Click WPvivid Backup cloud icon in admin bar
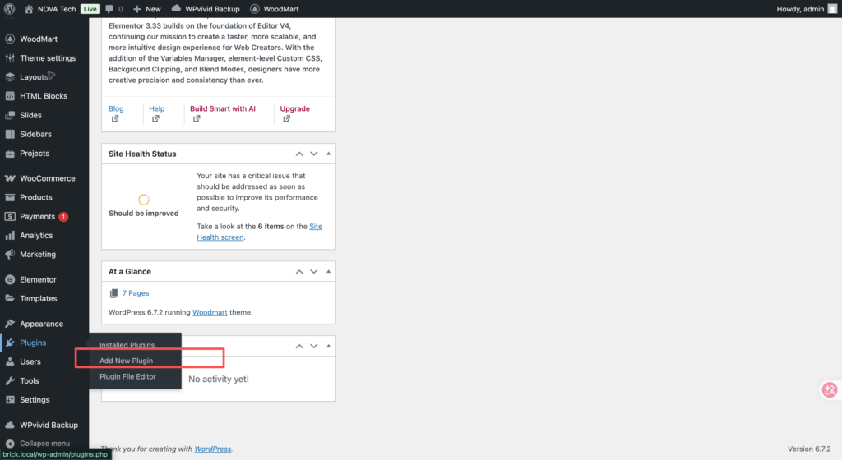Screen dimensions: 842x460 click(x=176, y=8)
